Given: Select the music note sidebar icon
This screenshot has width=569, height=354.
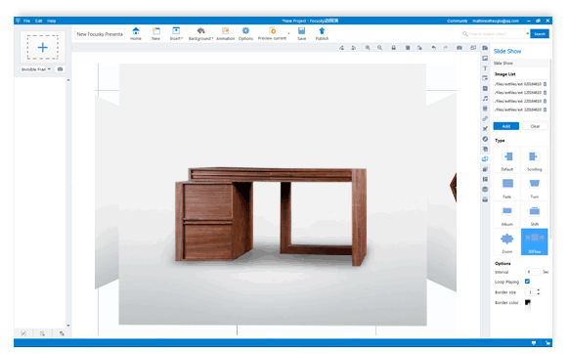Looking at the screenshot, I should tap(485, 99).
